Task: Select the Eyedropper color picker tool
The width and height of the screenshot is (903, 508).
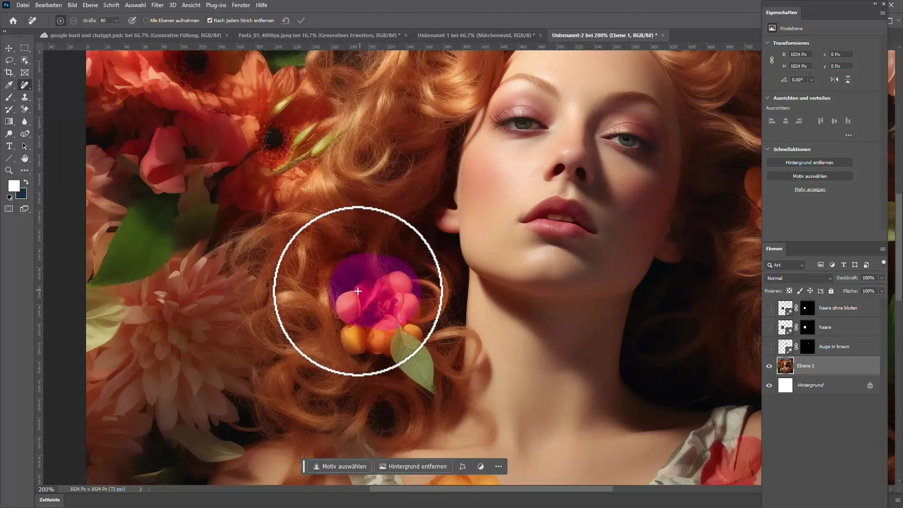Action: [8, 85]
